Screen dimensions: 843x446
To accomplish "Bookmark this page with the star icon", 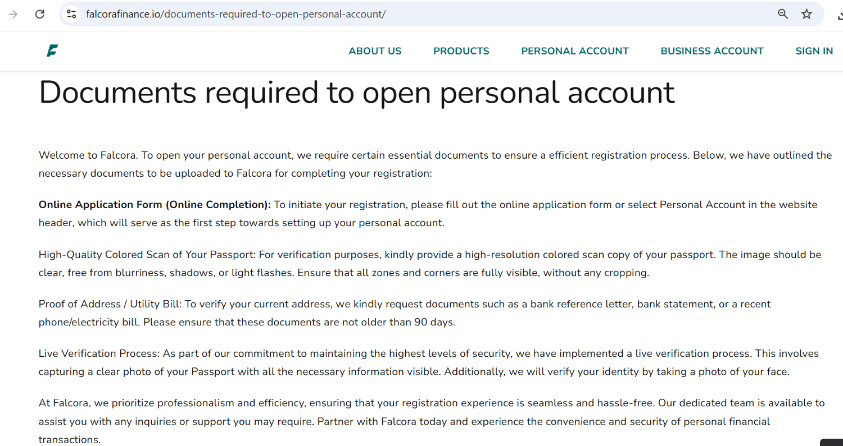I will pos(806,14).
